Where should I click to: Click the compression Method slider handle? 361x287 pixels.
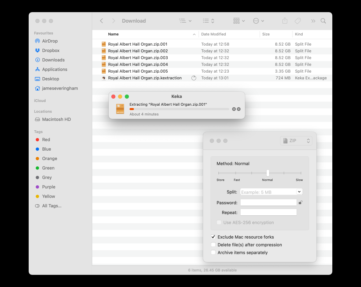pyautogui.click(x=268, y=173)
